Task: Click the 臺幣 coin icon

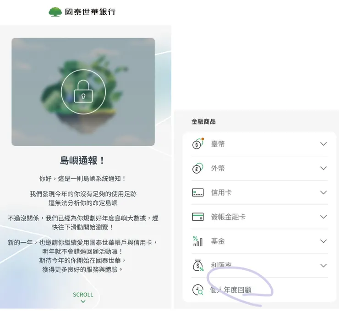Action: [198, 144]
